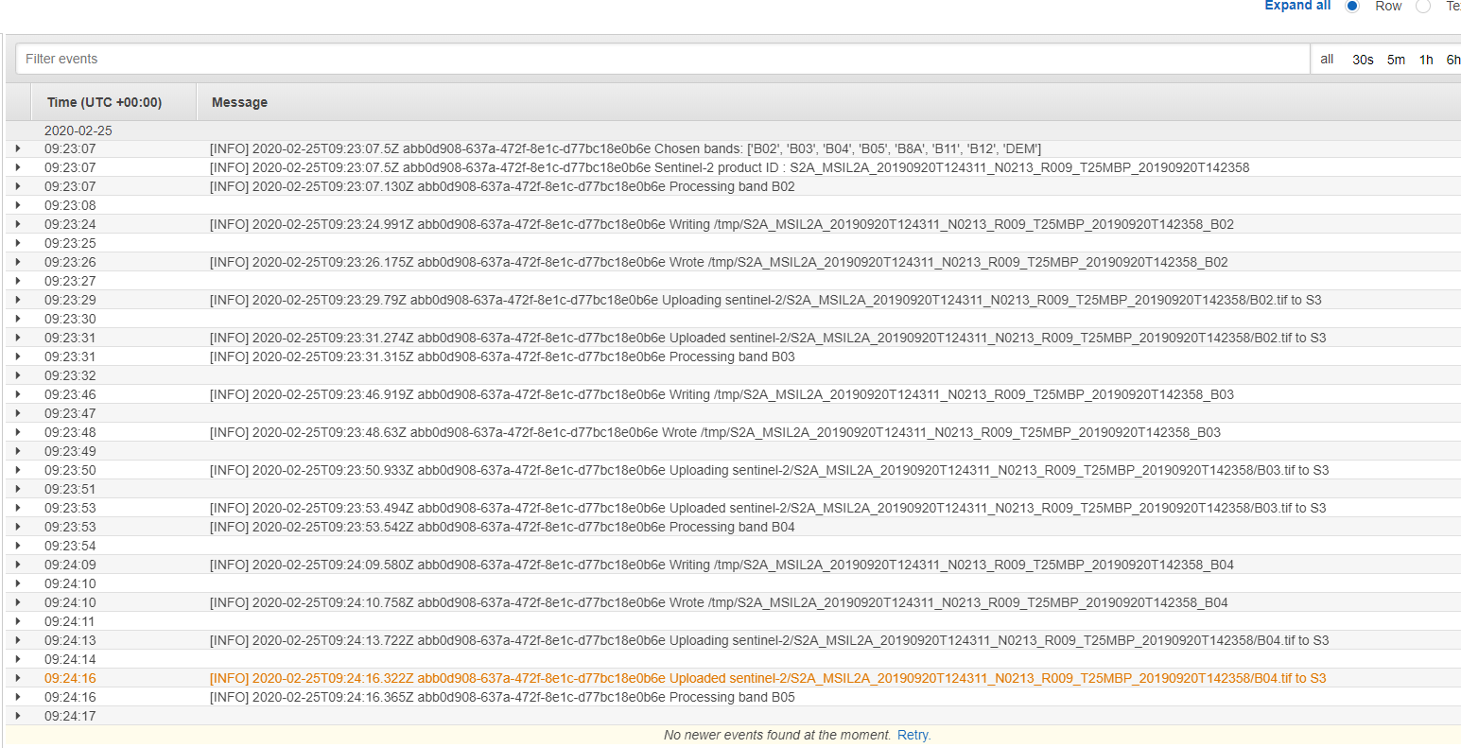
Task: Expand the highlighted Uploaded B04 event
Action: (x=18, y=678)
